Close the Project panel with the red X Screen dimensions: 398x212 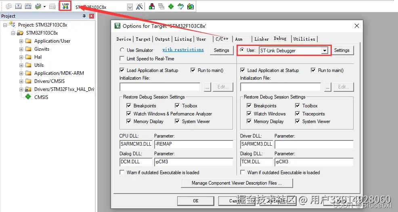point(92,16)
